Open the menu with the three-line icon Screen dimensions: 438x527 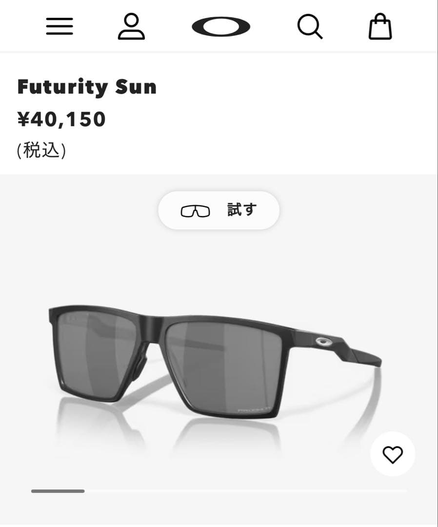point(59,26)
